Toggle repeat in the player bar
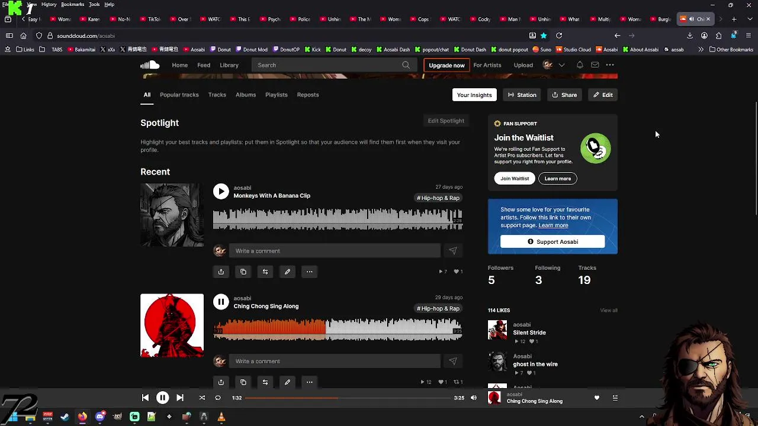 [x=217, y=398]
